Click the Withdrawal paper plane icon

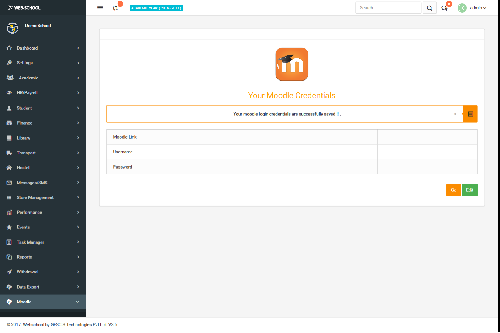9,272
